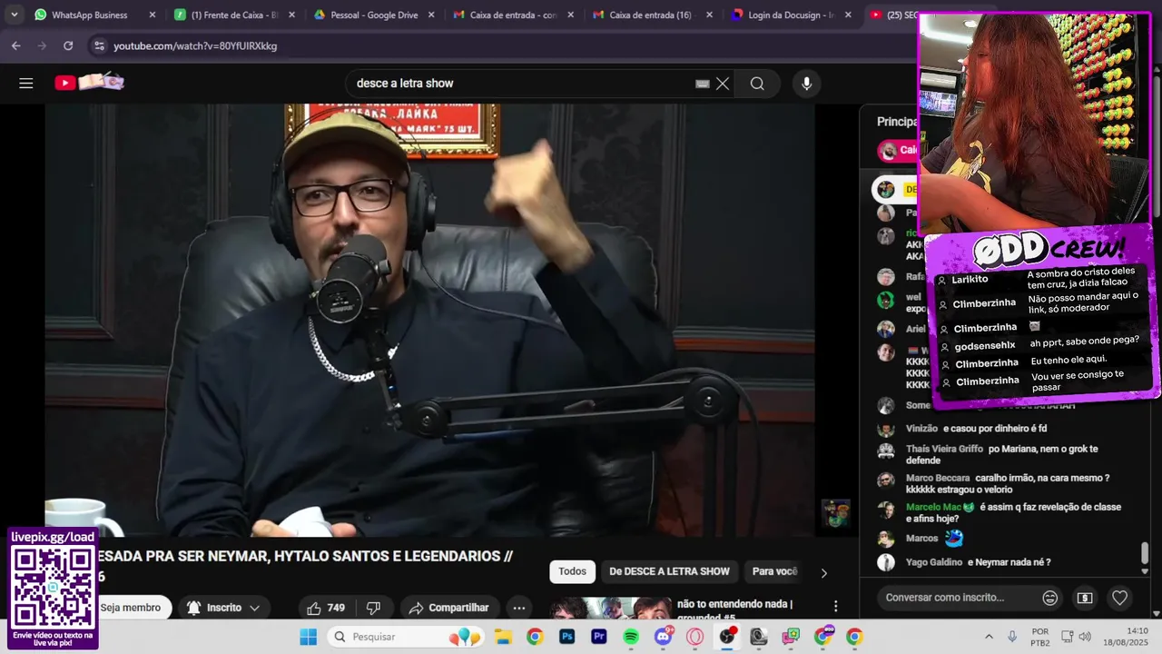The width and height of the screenshot is (1162, 654).
Task: Open the 'não to entendendo nada' video thumbnail
Action: [x=608, y=608]
